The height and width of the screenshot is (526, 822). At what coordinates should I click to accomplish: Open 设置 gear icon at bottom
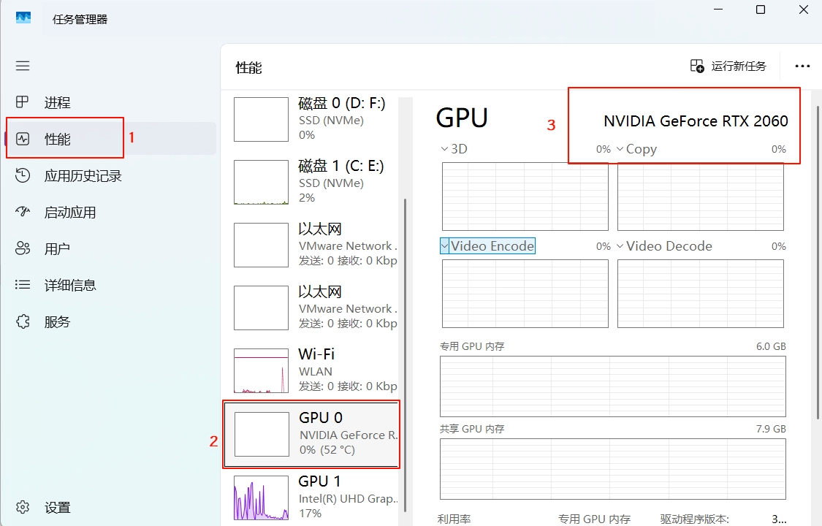(x=23, y=507)
